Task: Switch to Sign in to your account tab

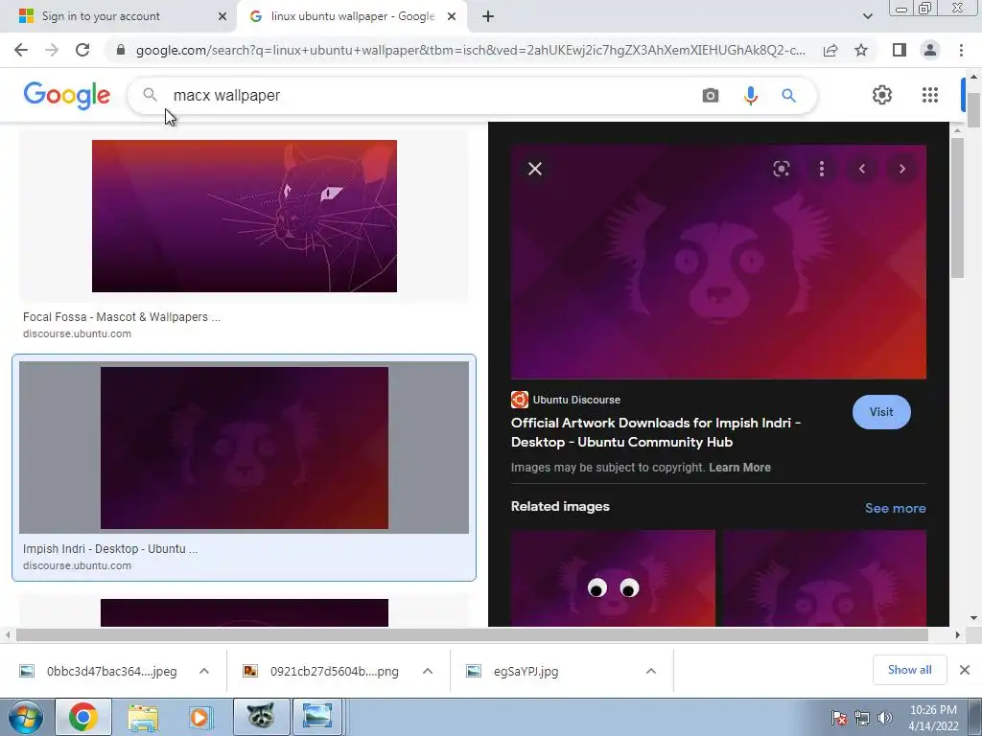Action: 100,16
